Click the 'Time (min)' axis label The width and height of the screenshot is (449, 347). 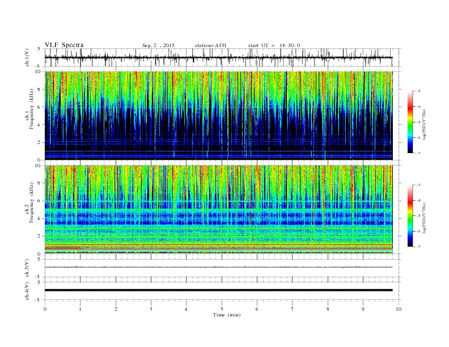[x=227, y=315]
